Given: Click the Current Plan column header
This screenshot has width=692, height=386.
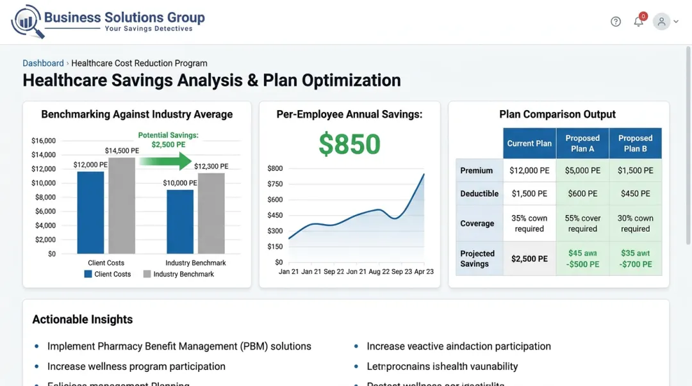Looking at the screenshot, I should [530, 143].
